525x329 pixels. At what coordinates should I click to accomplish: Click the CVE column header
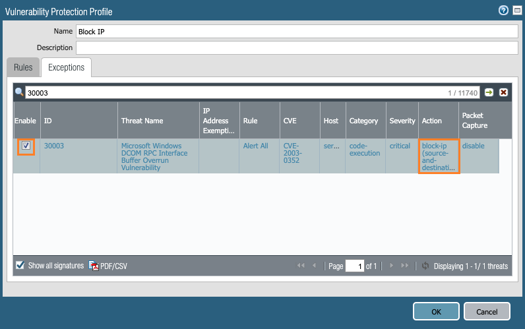299,121
